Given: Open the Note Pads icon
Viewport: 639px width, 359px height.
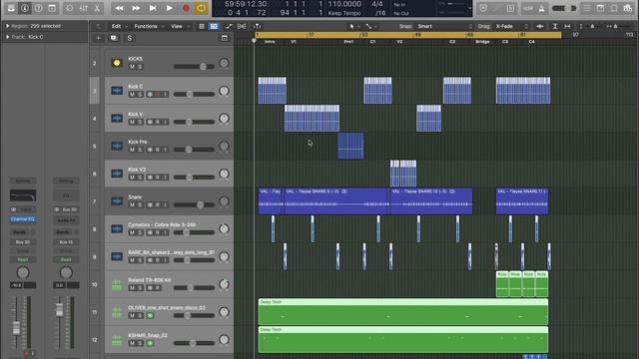Looking at the screenshot, I should pos(600,8).
